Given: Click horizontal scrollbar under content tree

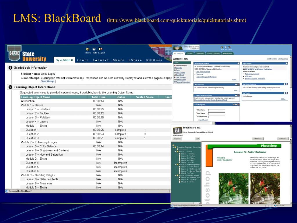Looking at the screenshot, I should (186, 203).
